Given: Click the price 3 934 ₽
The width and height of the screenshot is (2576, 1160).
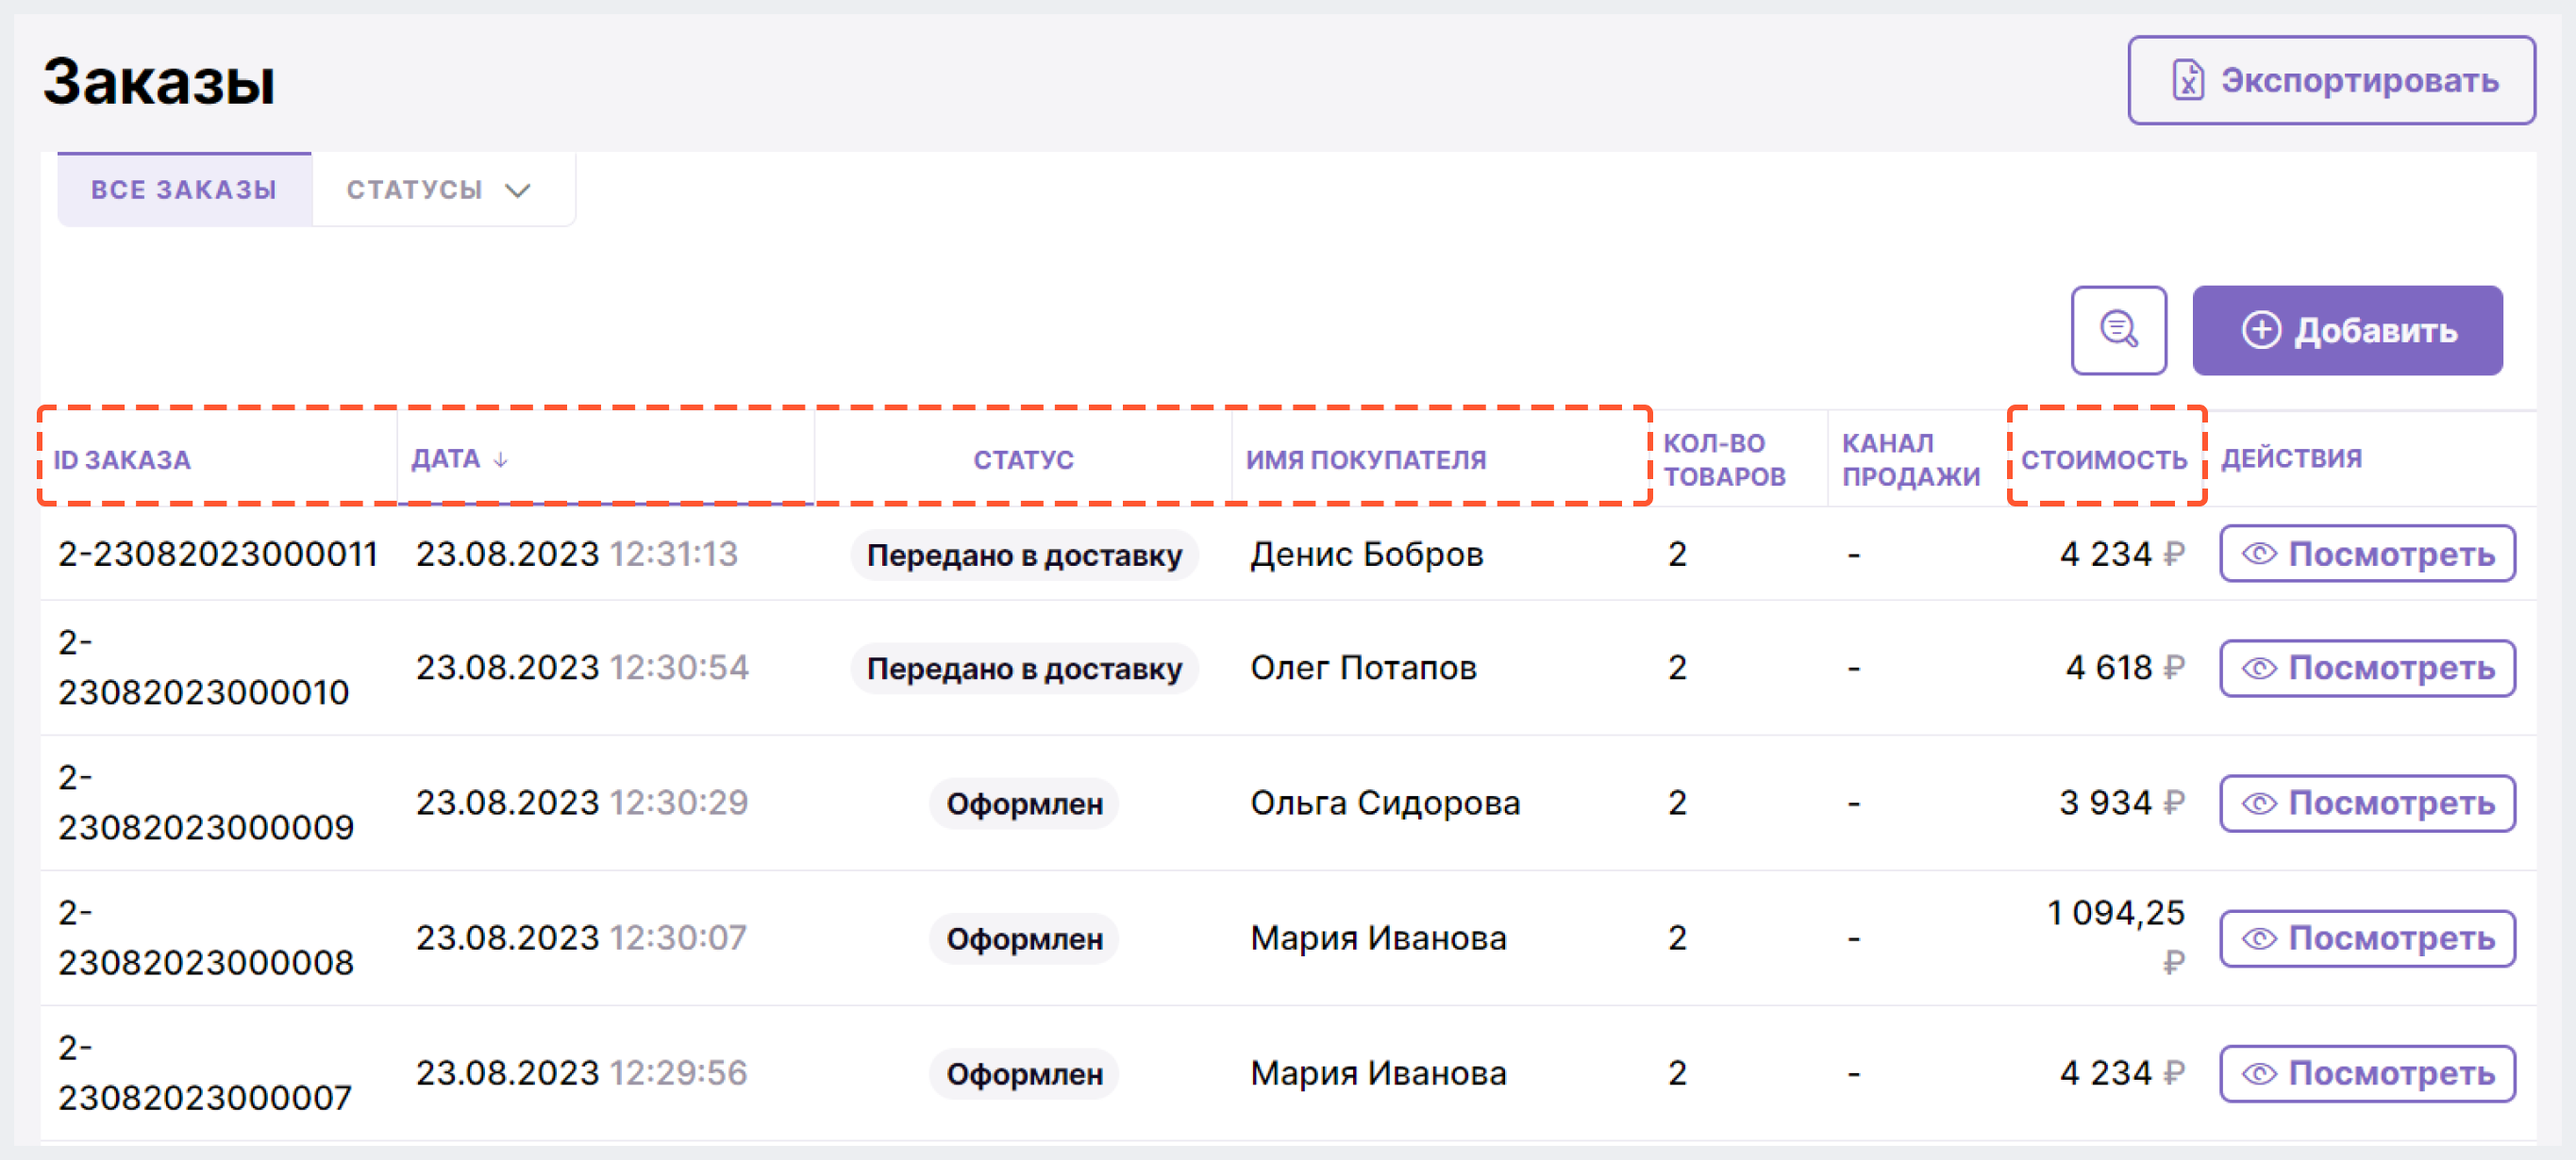Looking at the screenshot, I should coord(2122,803).
